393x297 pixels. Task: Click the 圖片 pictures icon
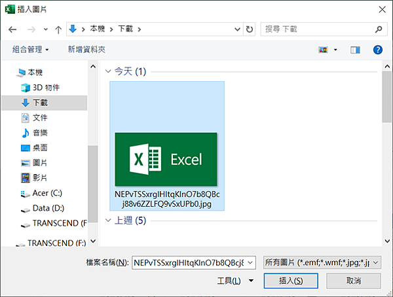coord(26,163)
